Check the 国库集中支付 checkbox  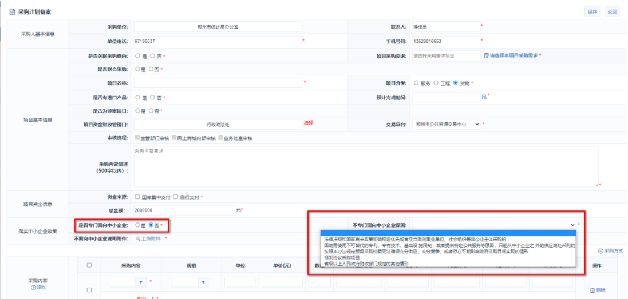click(137, 197)
